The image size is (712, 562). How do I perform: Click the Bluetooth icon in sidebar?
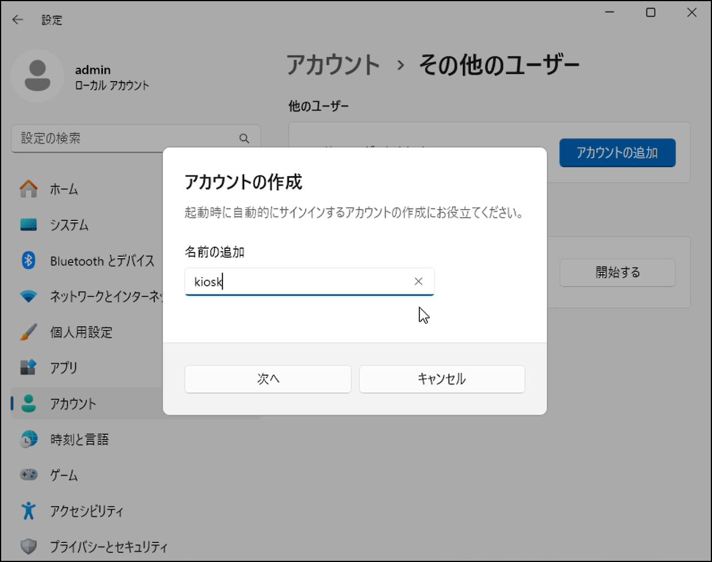29,260
